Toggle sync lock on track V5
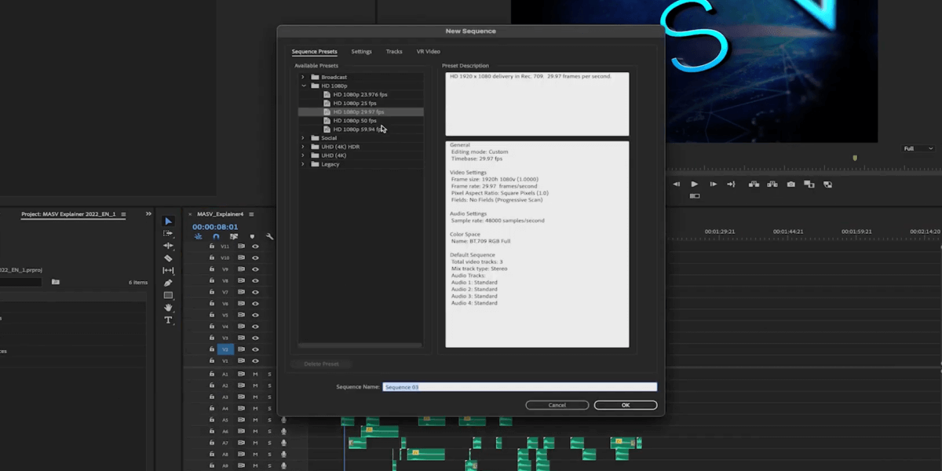The image size is (942, 471). 241,315
